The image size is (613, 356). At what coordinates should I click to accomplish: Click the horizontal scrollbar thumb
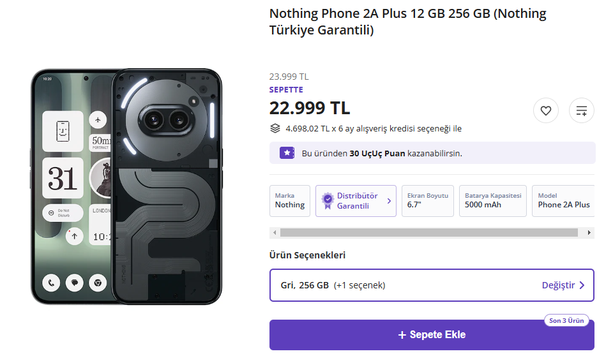point(428,232)
